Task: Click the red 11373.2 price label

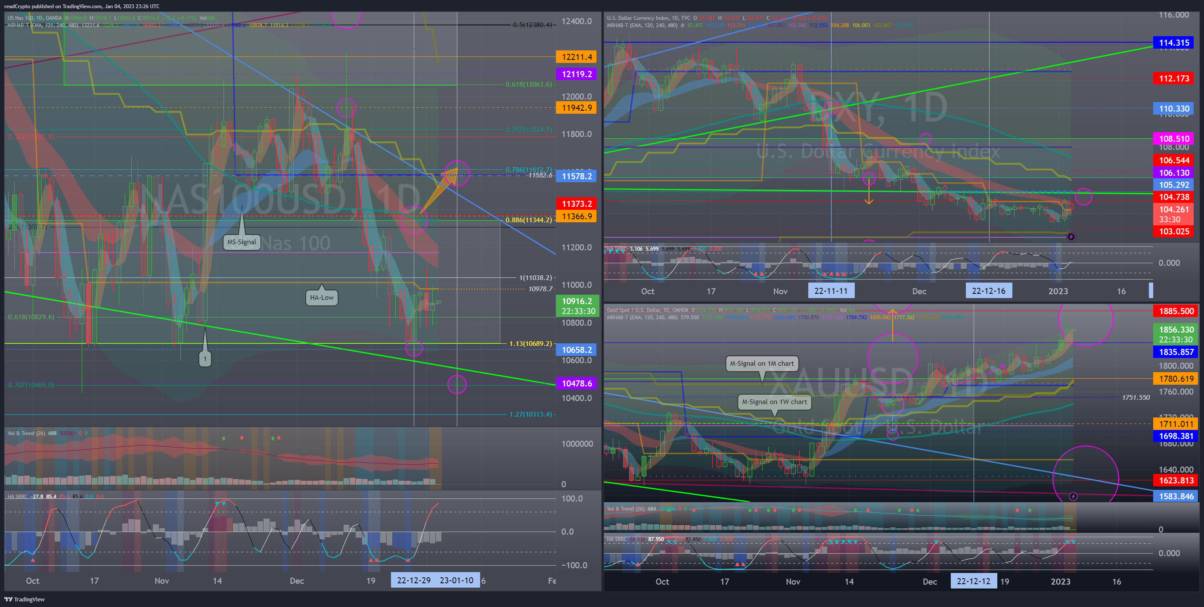Action: [576, 204]
